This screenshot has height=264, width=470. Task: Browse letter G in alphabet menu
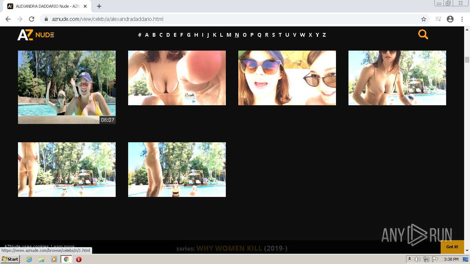coord(189,35)
